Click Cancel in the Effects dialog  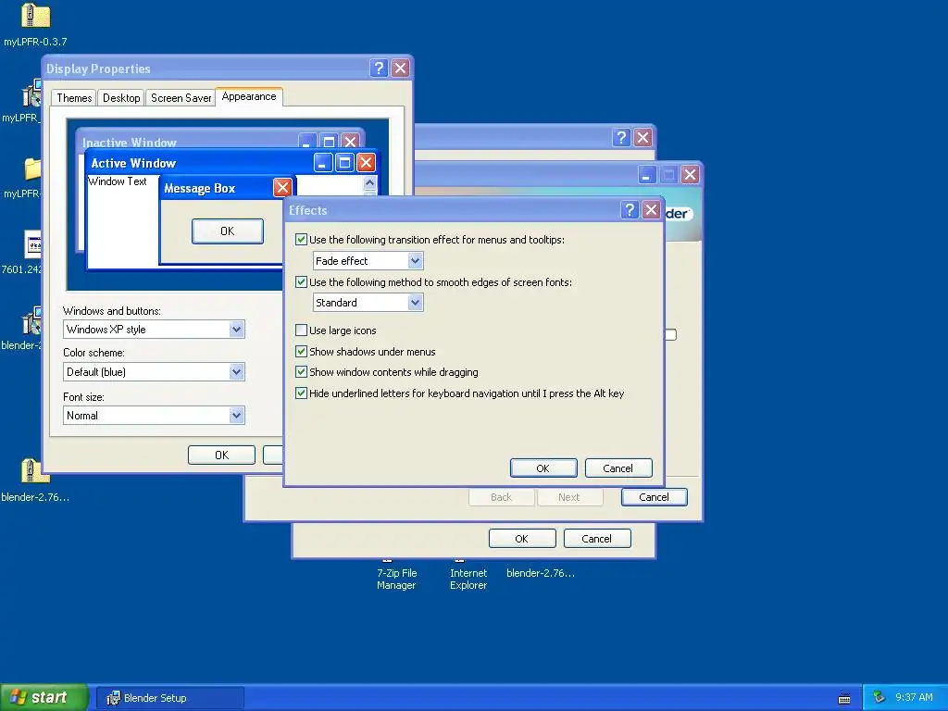617,468
